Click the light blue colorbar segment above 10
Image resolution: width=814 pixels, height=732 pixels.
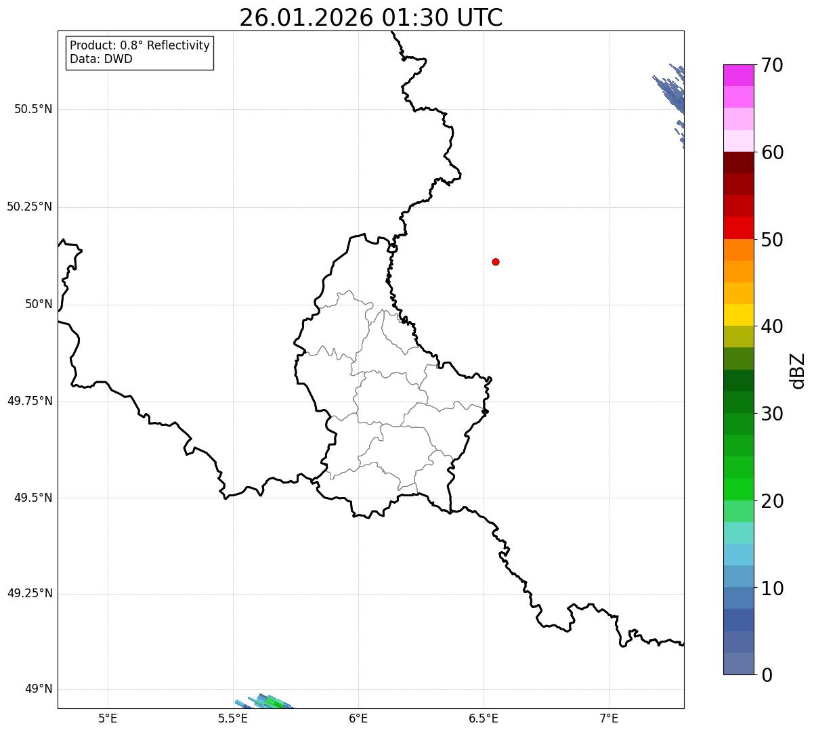point(739,576)
